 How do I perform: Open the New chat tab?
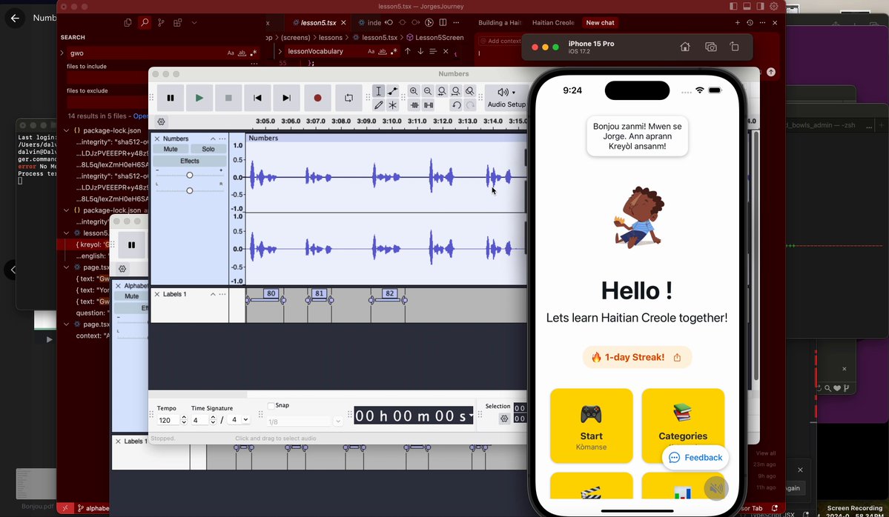600,23
